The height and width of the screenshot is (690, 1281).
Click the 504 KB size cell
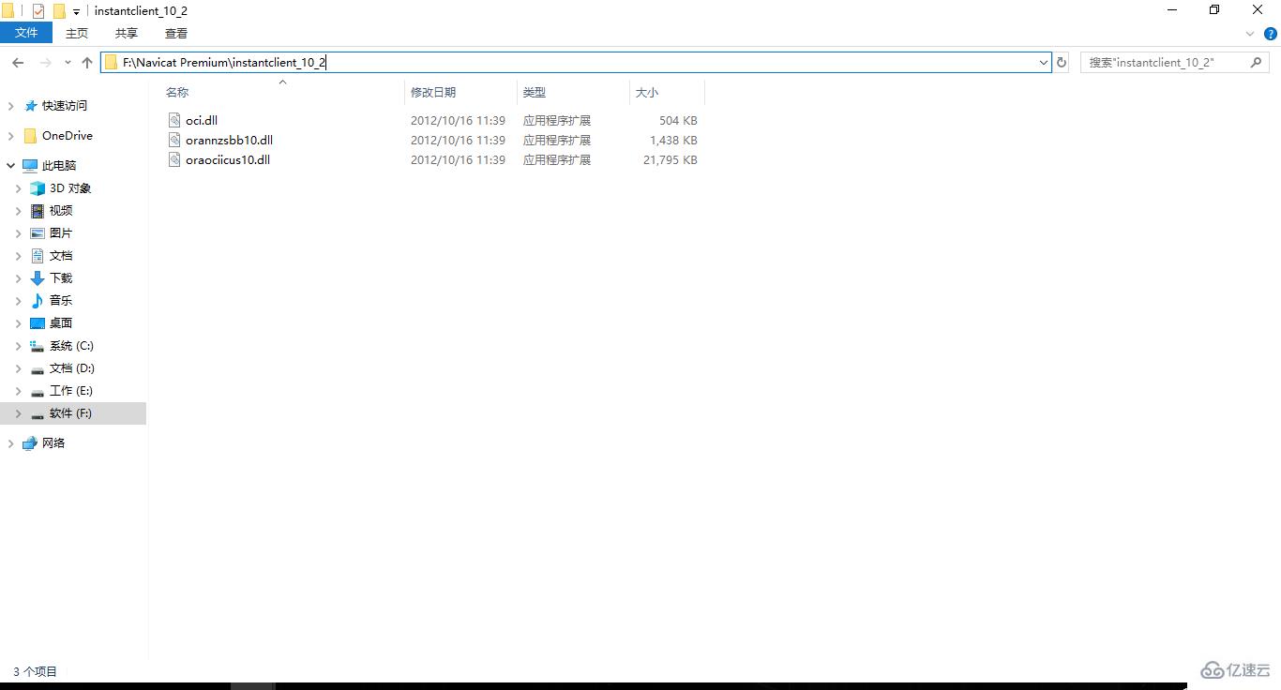click(678, 120)
